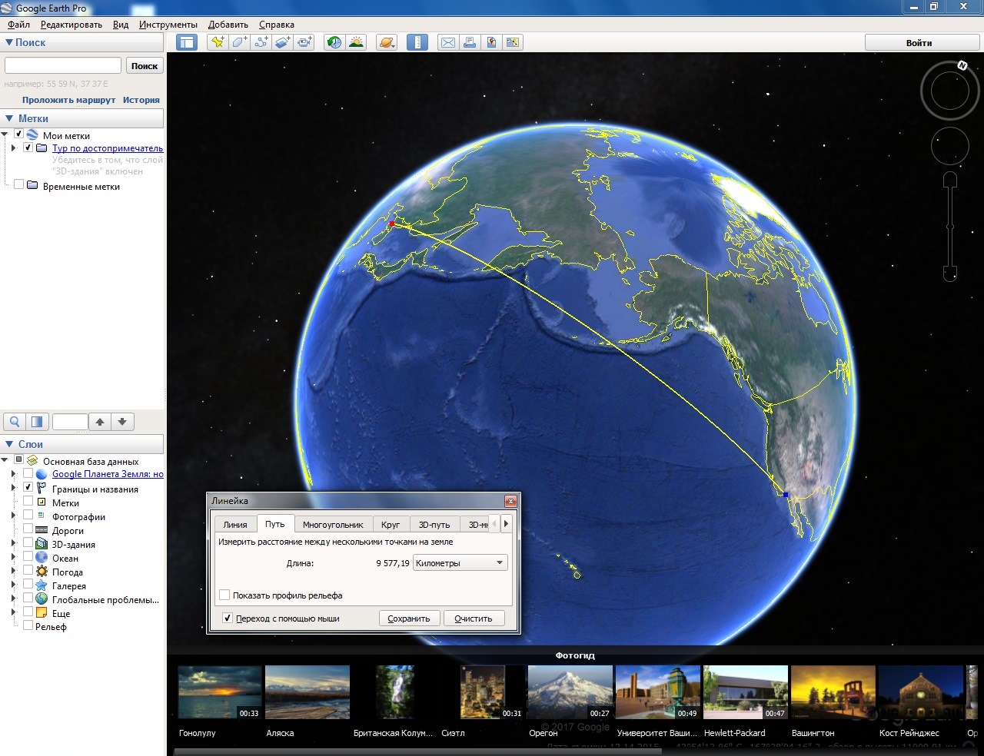Image resolution: width=984 pixels, height=756 pixels.
Task: Open the Сиэтл photo tour thumbnail
Action: click(482, 692)
